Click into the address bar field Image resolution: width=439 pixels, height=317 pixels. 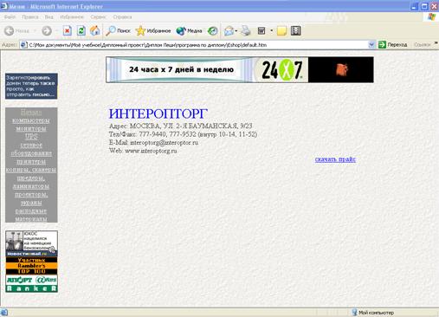[197, 45]
